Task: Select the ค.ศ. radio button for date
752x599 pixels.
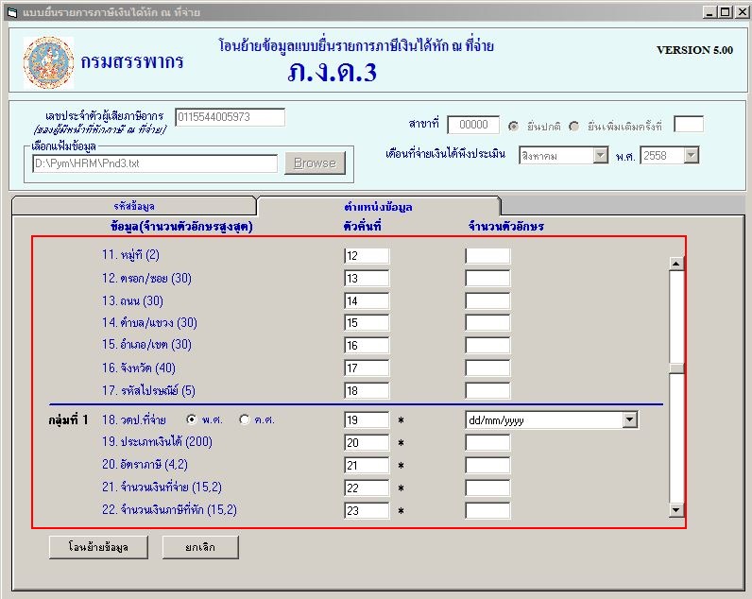Action: [x=245, y=419]
